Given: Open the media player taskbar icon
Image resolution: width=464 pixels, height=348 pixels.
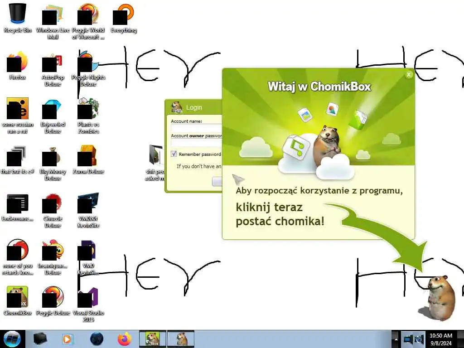Looking at the screenshot, I should tap(68, 339).
